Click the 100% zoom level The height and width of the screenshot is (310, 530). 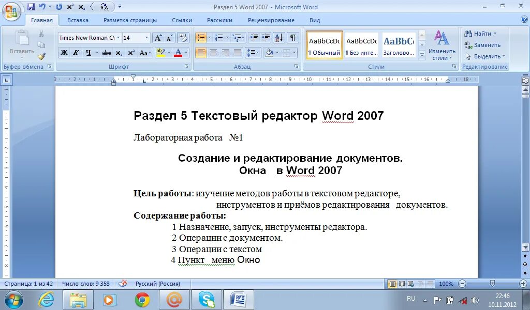click(446, 284)
